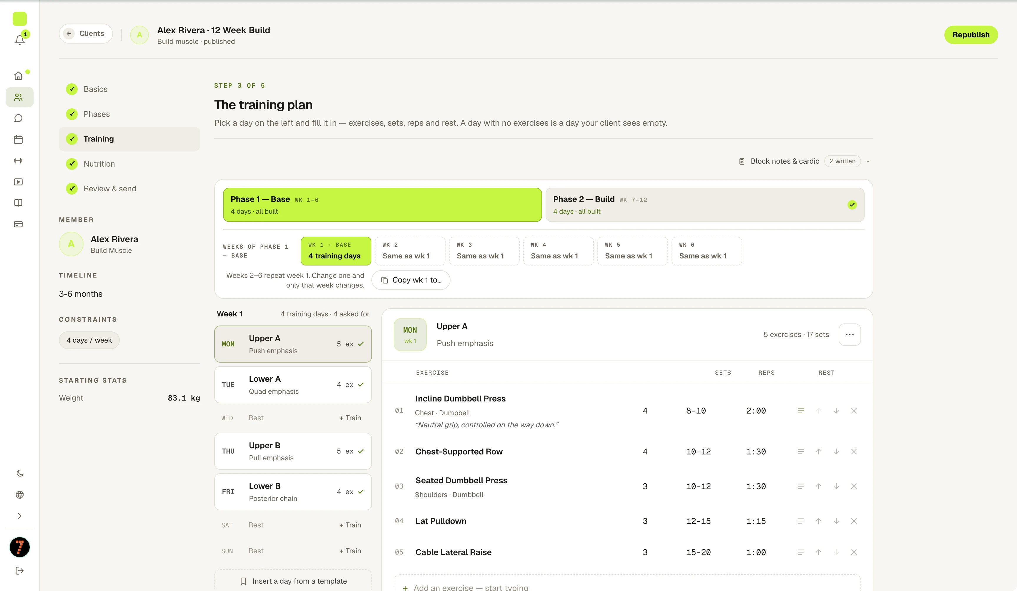This screenshot has width=1017, height=591.
Task: Add training on Saturday
Action: 350,525
